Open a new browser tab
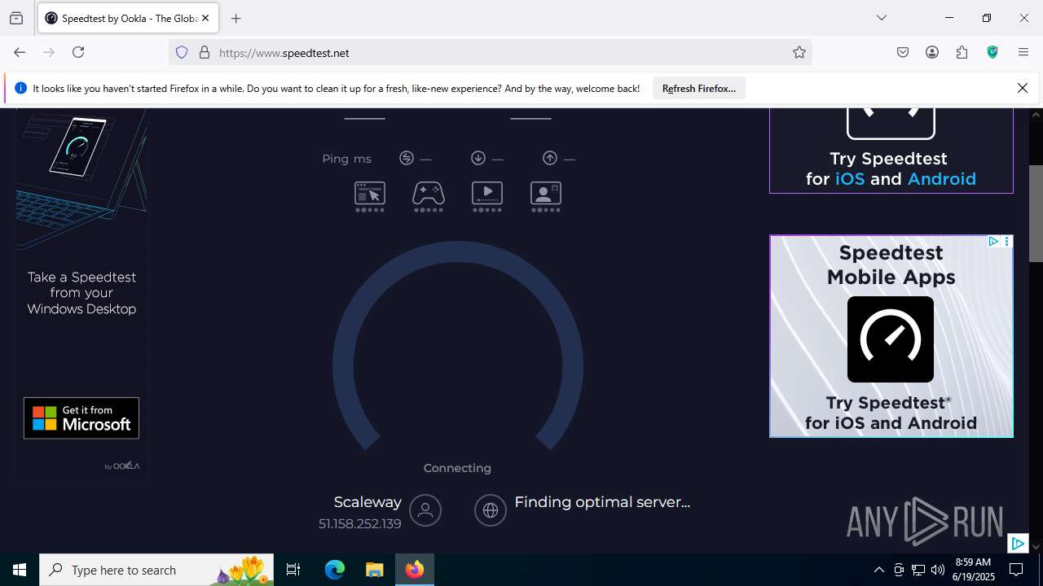The width and height of the screenshot is (1043, 586). click(236, 18)
